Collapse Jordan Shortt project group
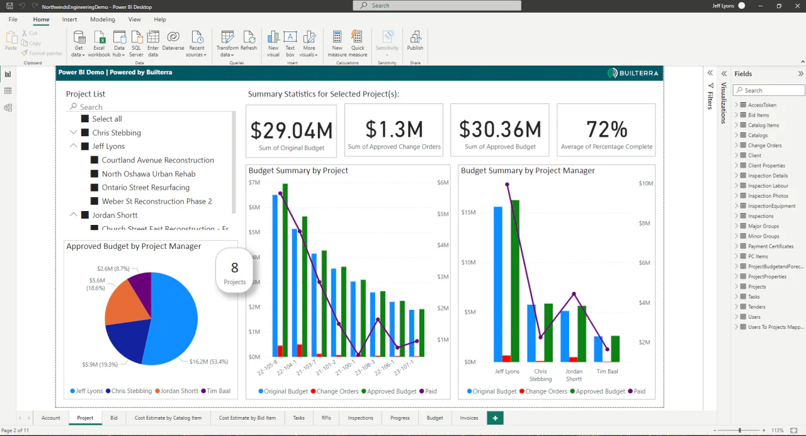806x436 pixels. click(74, 215)
